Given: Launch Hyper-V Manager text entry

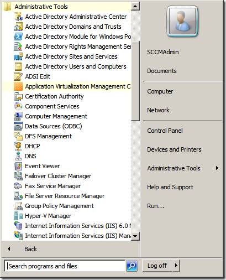Looking at the screenshot, I should 48,216.
